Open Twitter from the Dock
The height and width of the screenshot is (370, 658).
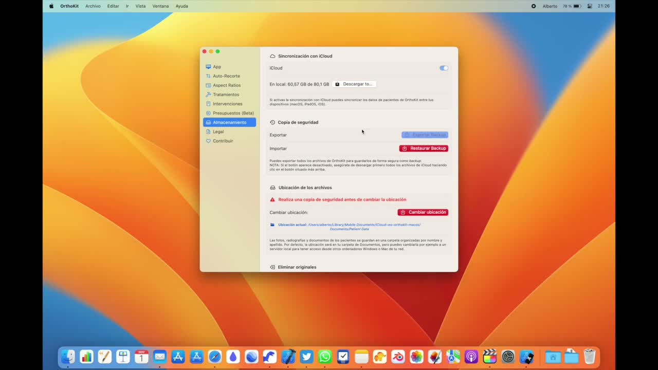(306, 356)
